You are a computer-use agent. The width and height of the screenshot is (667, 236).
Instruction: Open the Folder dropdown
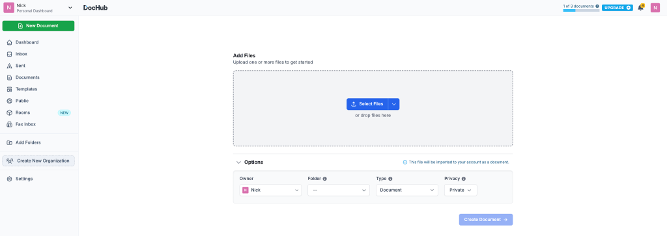(x=339, y=190)
